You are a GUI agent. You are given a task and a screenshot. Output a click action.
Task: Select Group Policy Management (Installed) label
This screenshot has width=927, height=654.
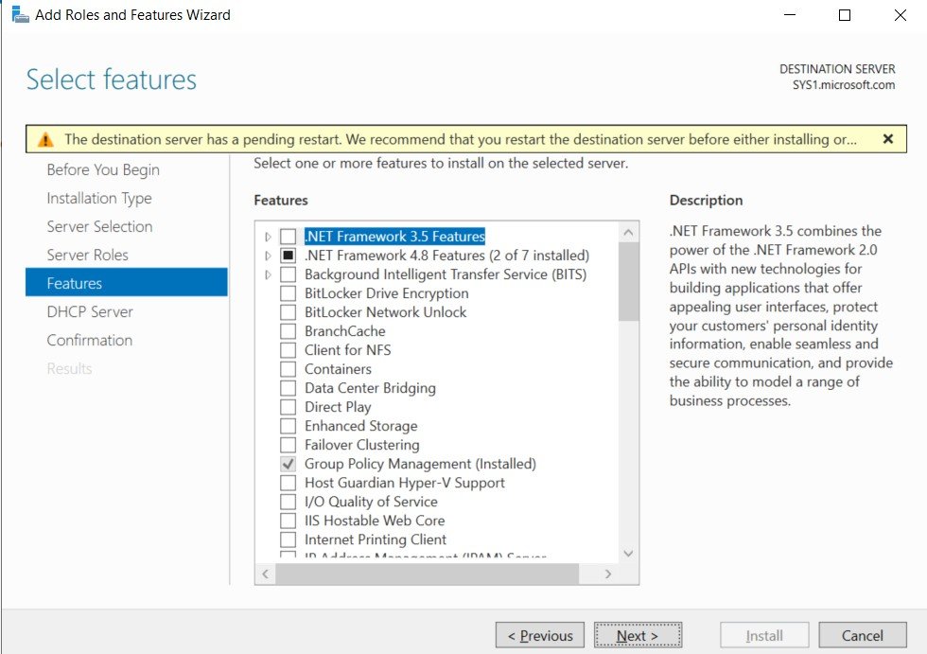(420, 464)
